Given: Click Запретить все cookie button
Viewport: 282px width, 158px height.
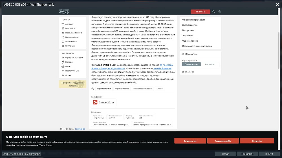Looking at the screenshot, I should tap(190, 141).
